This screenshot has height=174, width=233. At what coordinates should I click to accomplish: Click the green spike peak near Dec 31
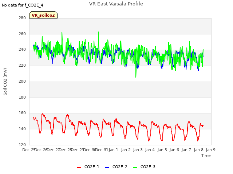[98, 32]
